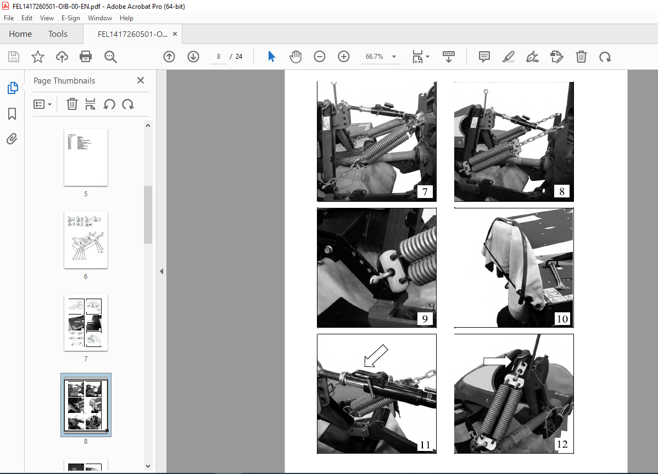
Task: Expand fit page tool dropdown arrow
Action: point(428,57)
